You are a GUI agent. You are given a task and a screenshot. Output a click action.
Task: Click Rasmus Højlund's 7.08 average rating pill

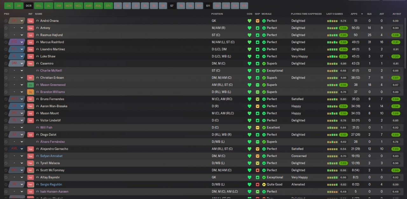pyautogui.click(x=396, y=35)
